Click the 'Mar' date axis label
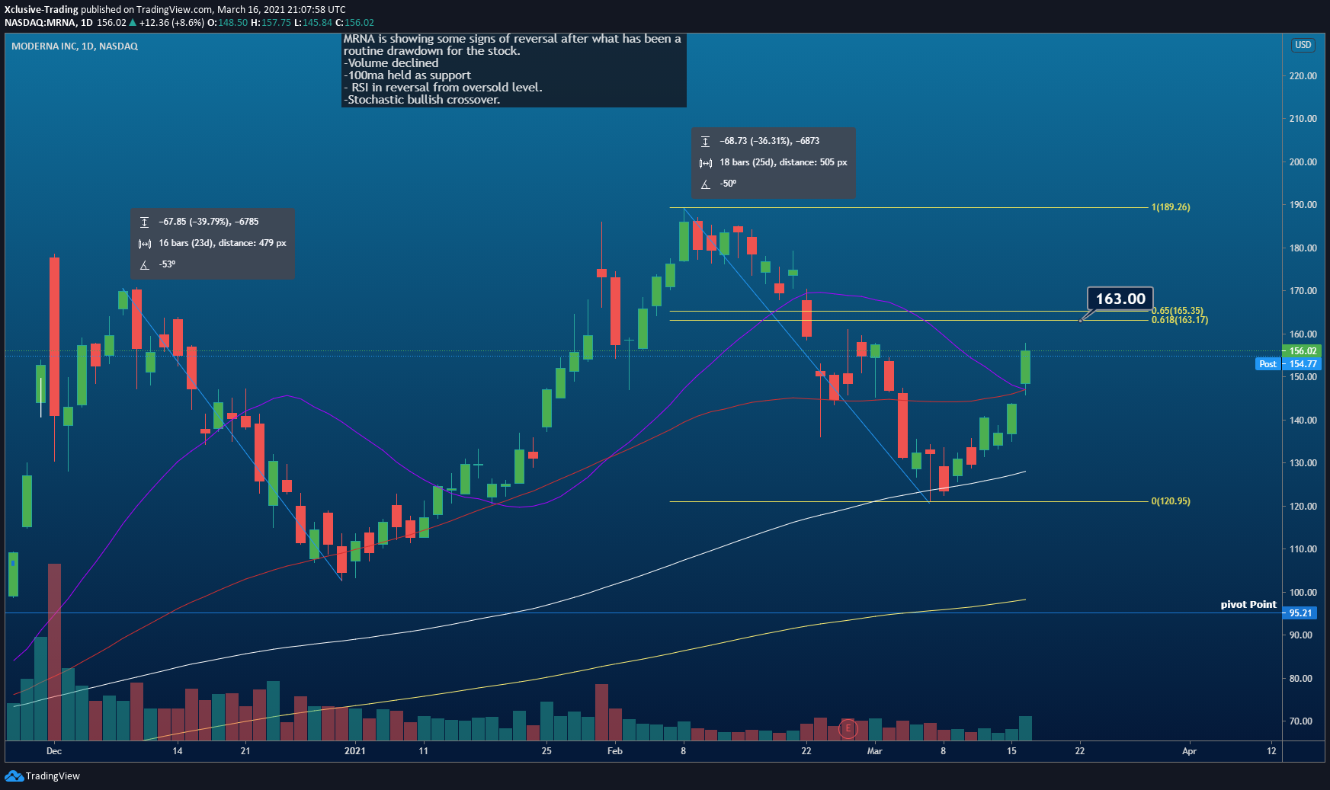Viewport: 1330px width, 790px height. pos(874,751)
